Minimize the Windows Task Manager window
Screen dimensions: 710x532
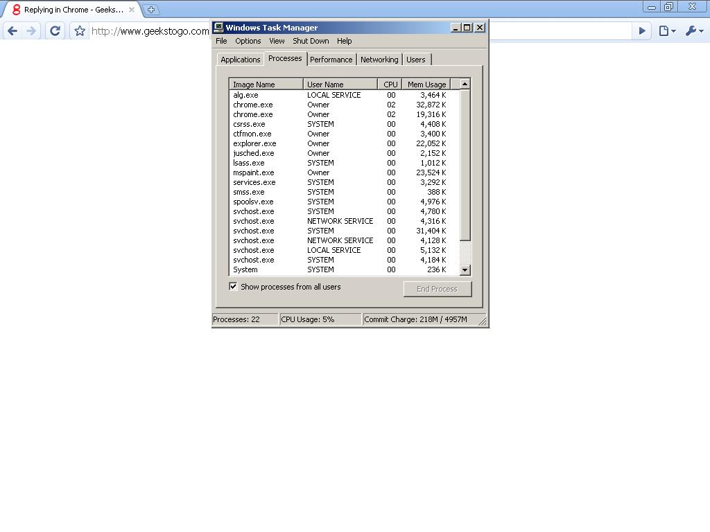(456, 28)
